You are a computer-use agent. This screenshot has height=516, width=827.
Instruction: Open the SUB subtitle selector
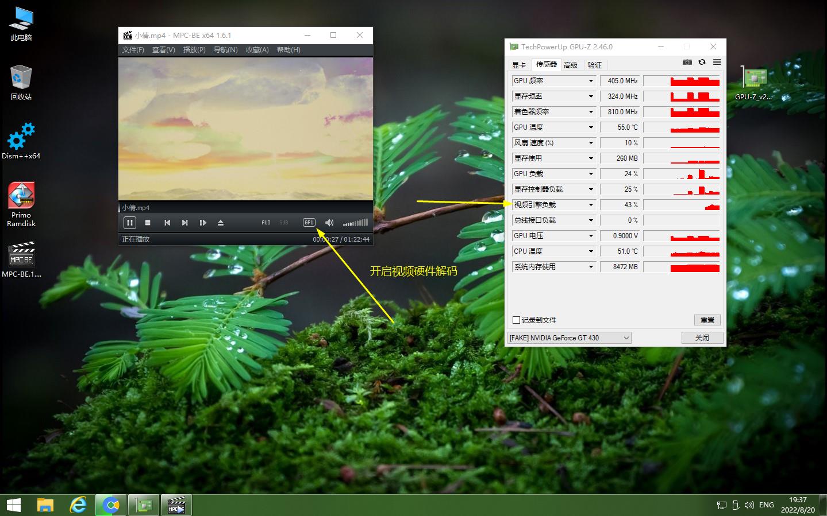[x=284, y=223]
